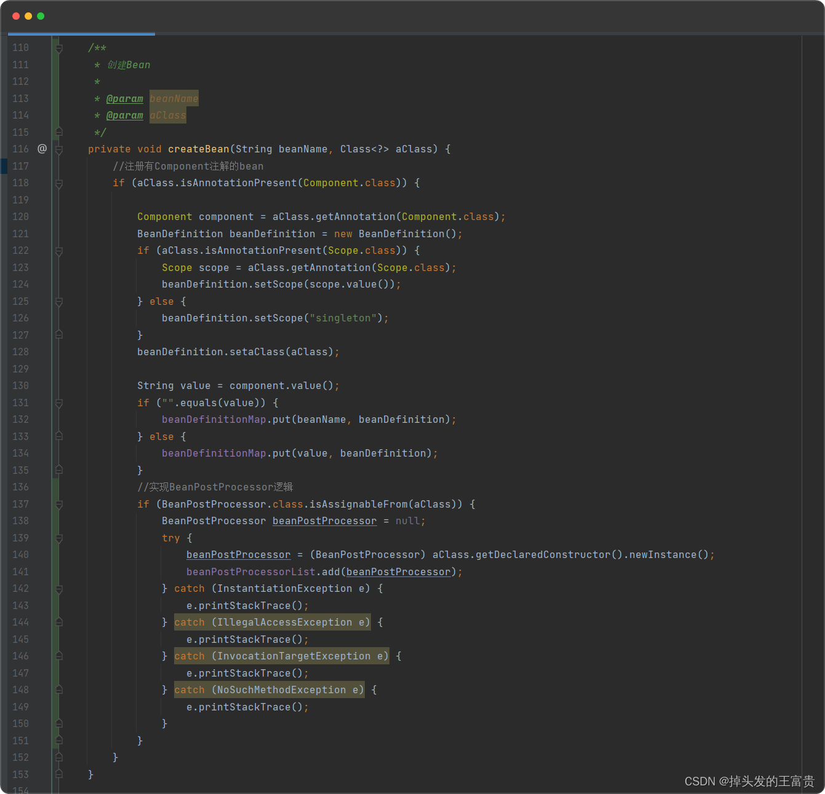Click the yellow minimize window button
The image size is (825, 794).
coord(28,16)
